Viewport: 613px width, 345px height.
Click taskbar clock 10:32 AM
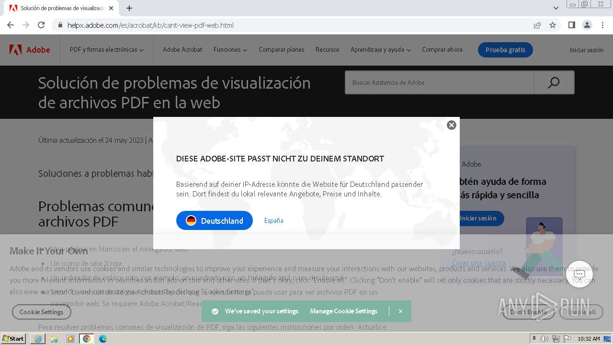589,339
